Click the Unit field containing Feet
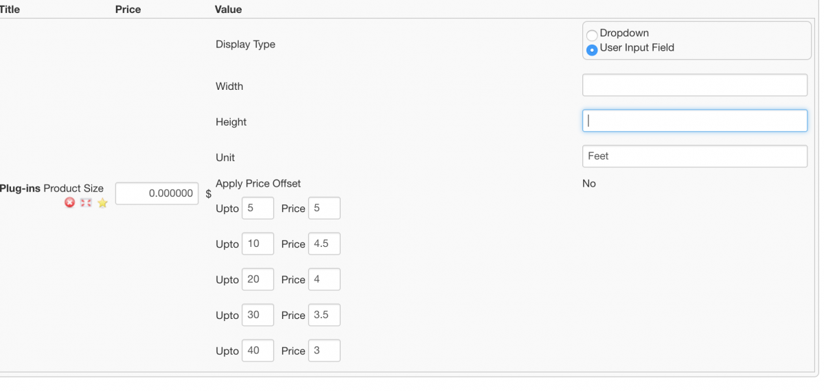 pyautogui.click(x=694, y=156)
